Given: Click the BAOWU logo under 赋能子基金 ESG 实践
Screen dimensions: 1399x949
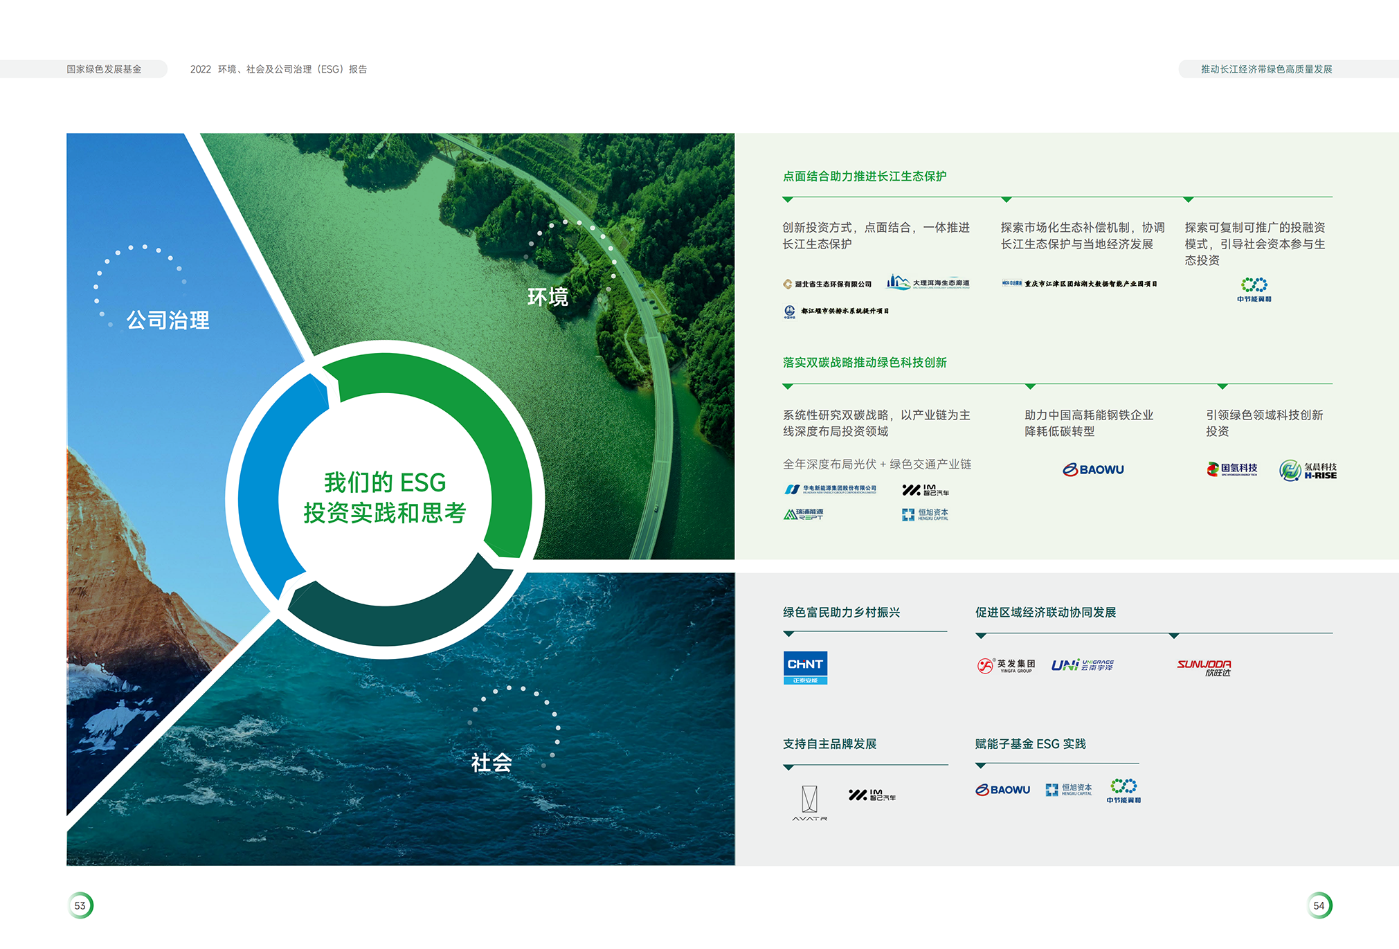Looking at the screenshot, I should (x=1002, y=790).
